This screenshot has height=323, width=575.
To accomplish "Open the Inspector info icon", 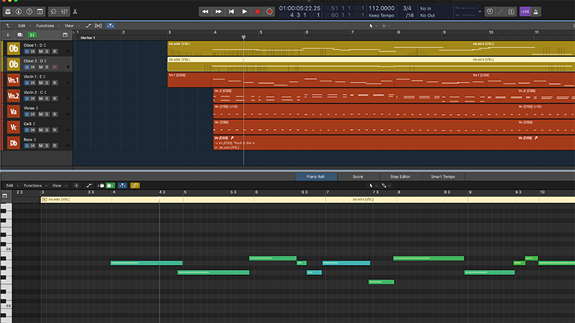I will pos(19,11).
